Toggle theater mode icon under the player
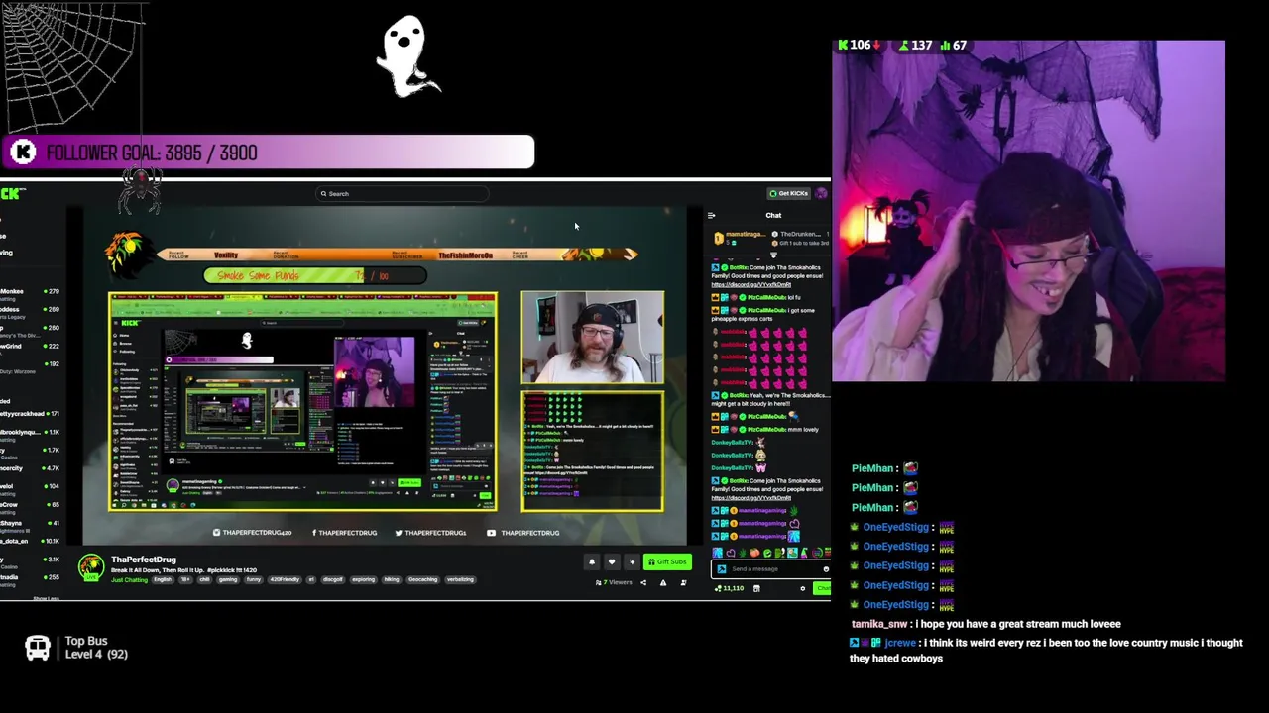This screenshot has height=713, width=1269. (x=683, y=582)
